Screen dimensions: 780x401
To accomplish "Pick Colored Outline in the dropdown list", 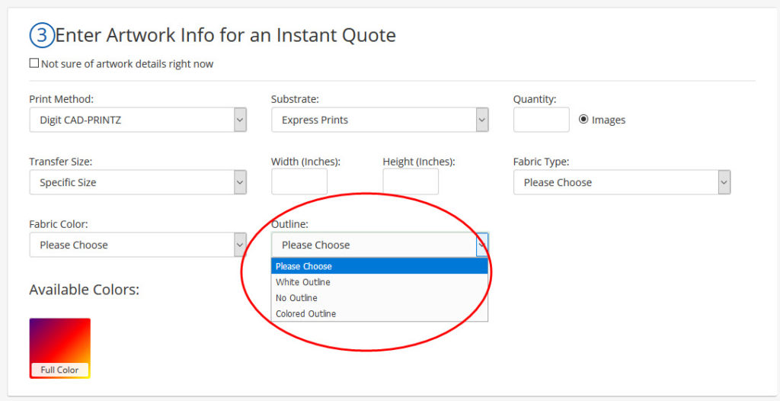I will coord(305,313).
